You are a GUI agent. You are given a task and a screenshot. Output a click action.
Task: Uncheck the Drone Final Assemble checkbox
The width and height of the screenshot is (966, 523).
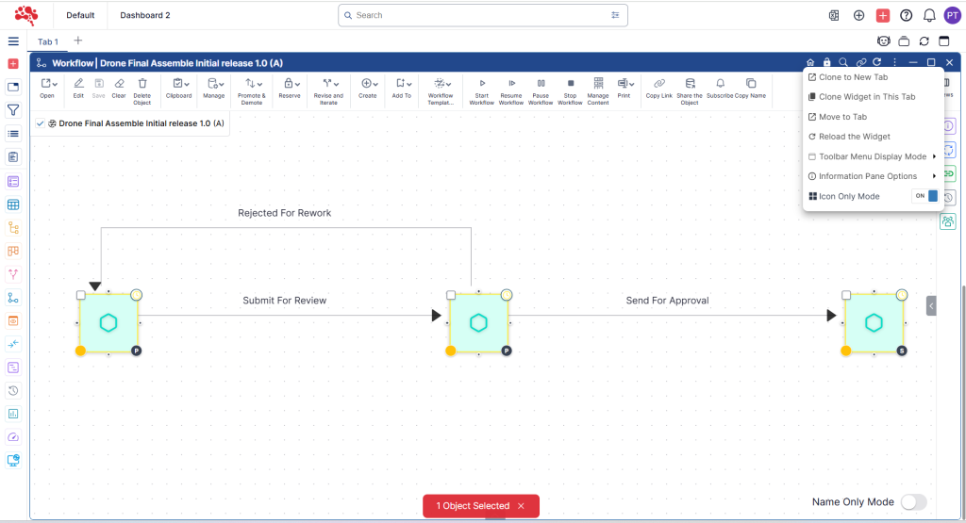(40, 123)
